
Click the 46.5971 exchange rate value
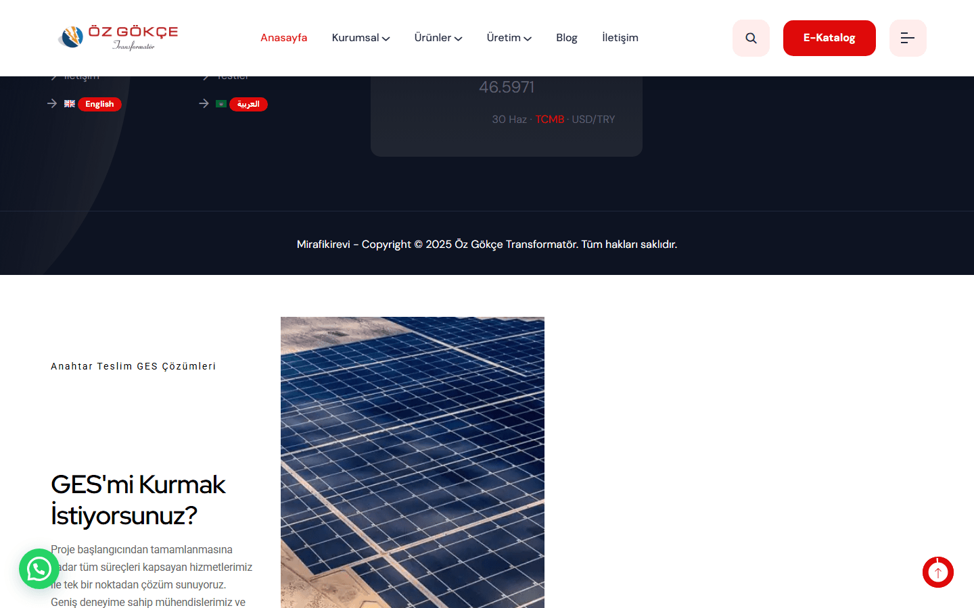pos(507,87)
